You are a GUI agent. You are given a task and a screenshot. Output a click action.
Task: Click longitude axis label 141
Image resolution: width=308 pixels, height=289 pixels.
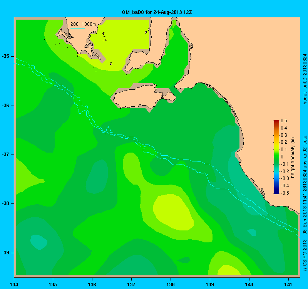point(288,284)
